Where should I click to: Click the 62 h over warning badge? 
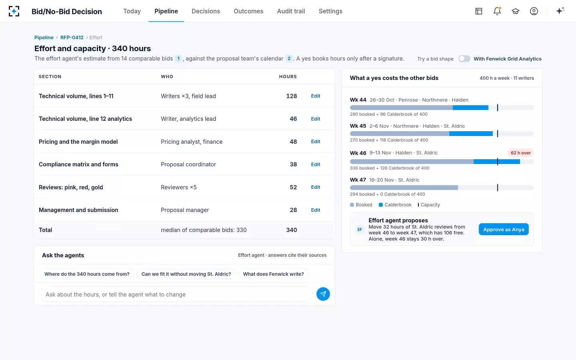point(520,153)
